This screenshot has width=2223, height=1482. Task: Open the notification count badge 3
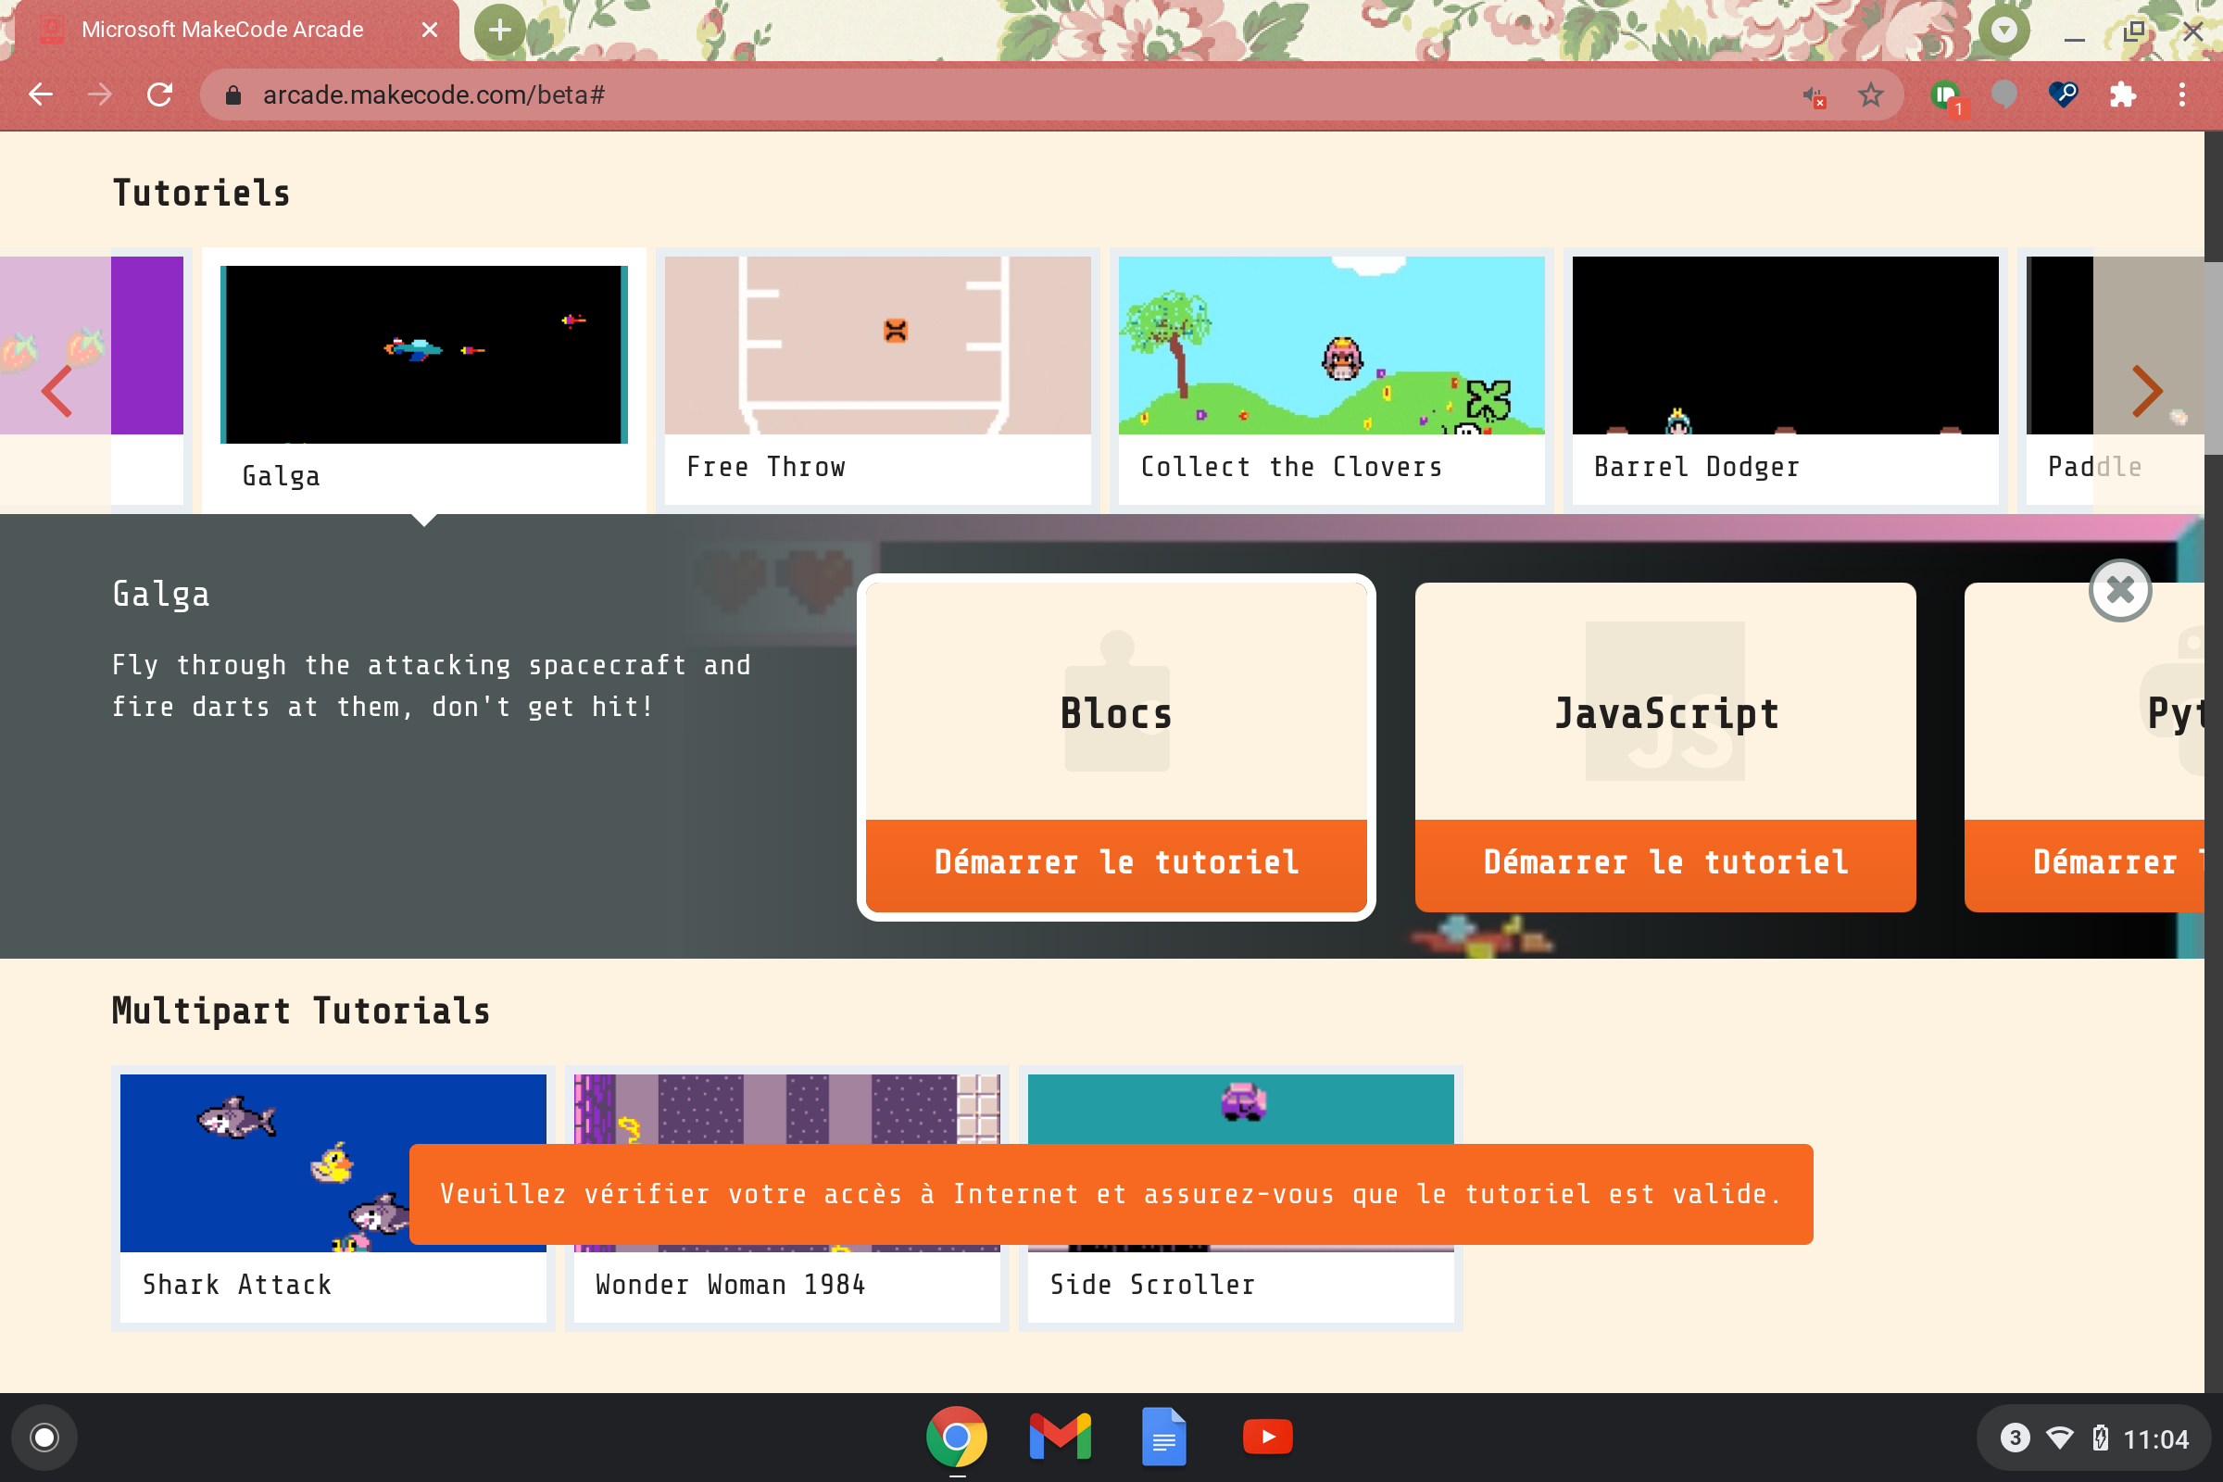(x=2014, y=1438)
